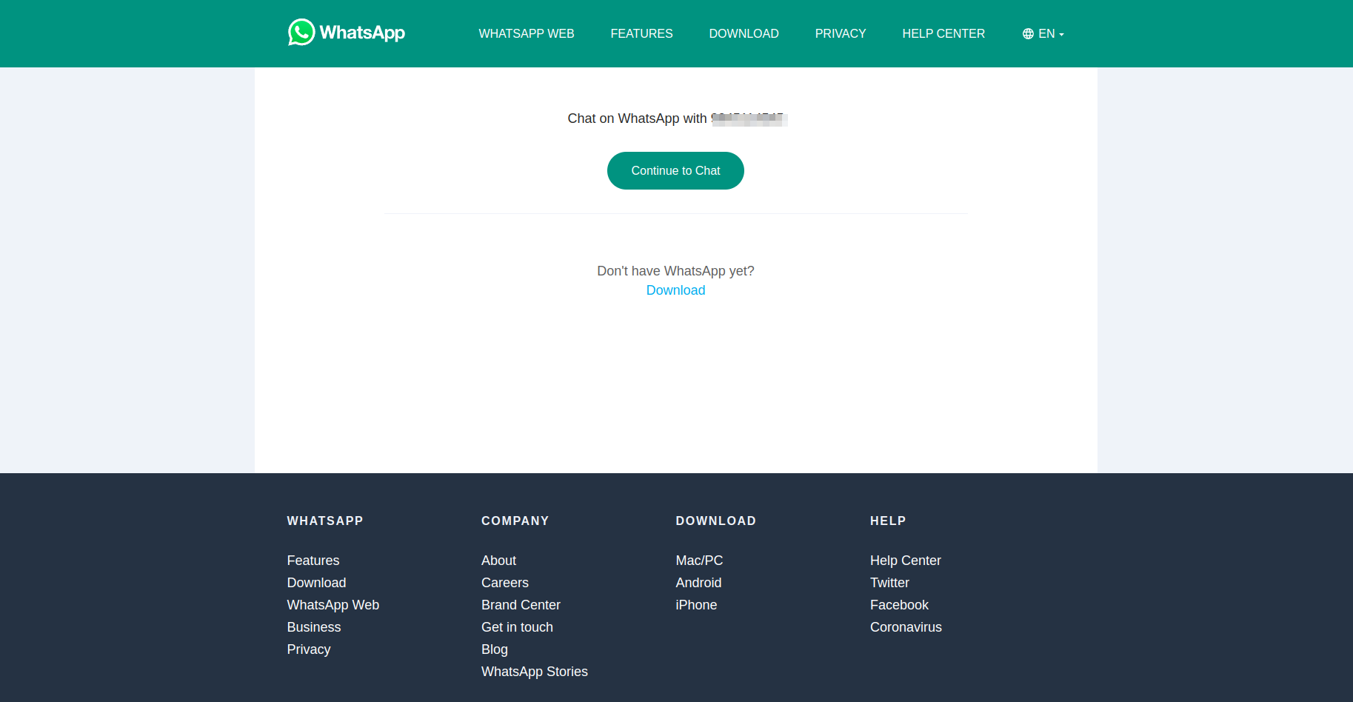Open the Blog link in the footer
Image resolution: width=1353 pixels, height=702 pixels.
(495, 649)
